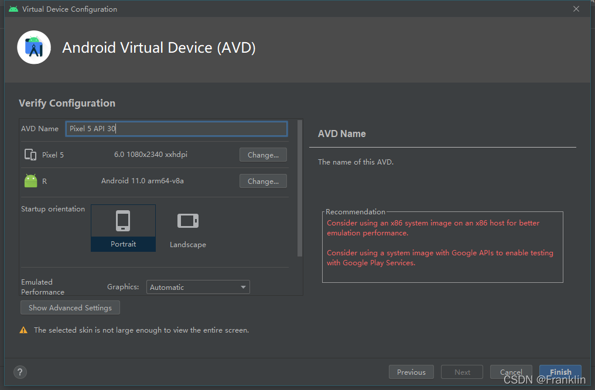Click the 'Graphics:' label

tap(123, 287)
